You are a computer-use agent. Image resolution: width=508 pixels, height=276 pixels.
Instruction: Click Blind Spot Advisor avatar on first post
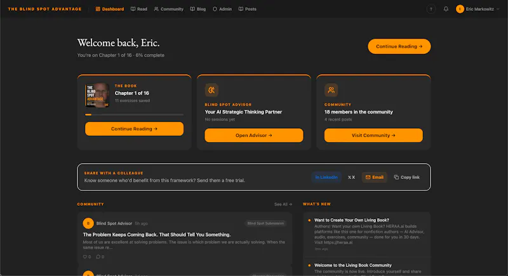88,223
